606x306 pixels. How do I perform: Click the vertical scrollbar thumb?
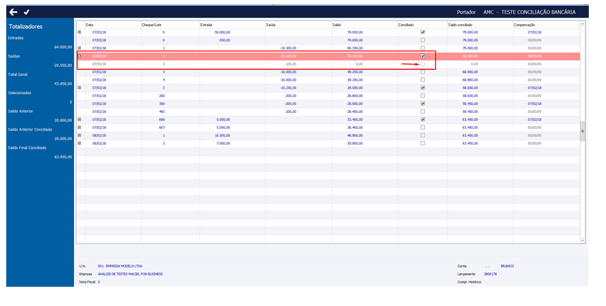583,131
